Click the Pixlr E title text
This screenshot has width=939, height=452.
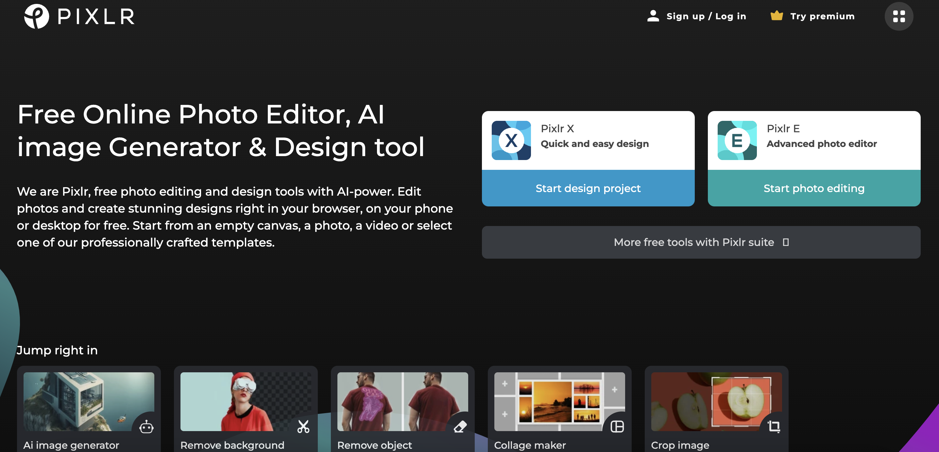tap(783, 129)
